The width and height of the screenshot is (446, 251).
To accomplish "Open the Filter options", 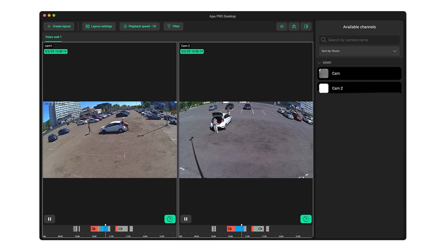I will tap(173, 26).
